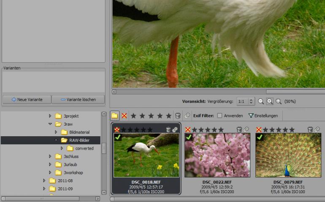Click the down arrow of the folder tree scrollbar
This screenshot has height=202, width=325.
tap(104, 192)
